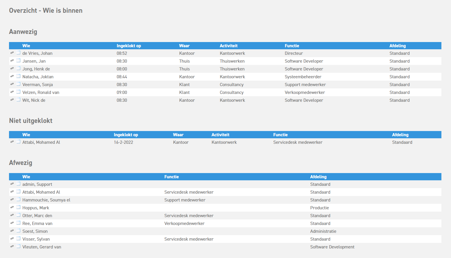Image resolution: width=451 pixels, height=258 pixels.
Task: Open the table icon next to Jansen, Jan
Action: (18, 61)
